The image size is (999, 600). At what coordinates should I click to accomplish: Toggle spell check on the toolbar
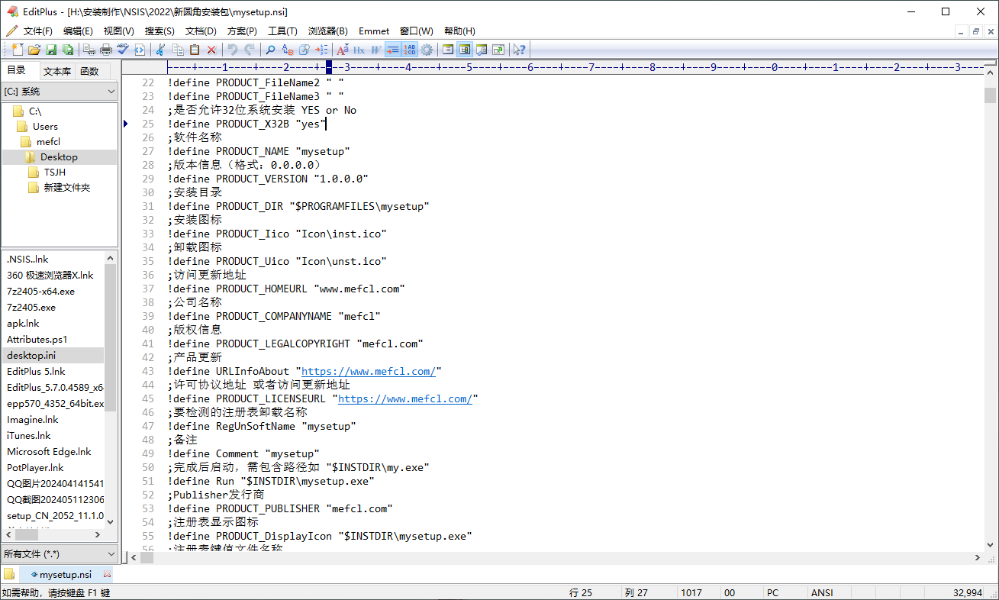point(122,49)
